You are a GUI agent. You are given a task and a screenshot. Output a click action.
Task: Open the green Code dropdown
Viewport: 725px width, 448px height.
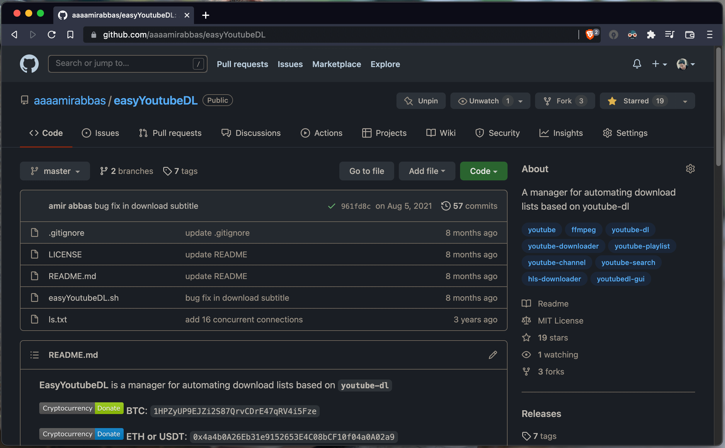pos(483,171)
